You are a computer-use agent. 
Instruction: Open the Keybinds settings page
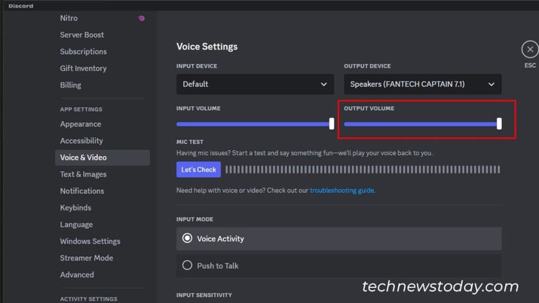pyautogui.click(x=75, y=208)
